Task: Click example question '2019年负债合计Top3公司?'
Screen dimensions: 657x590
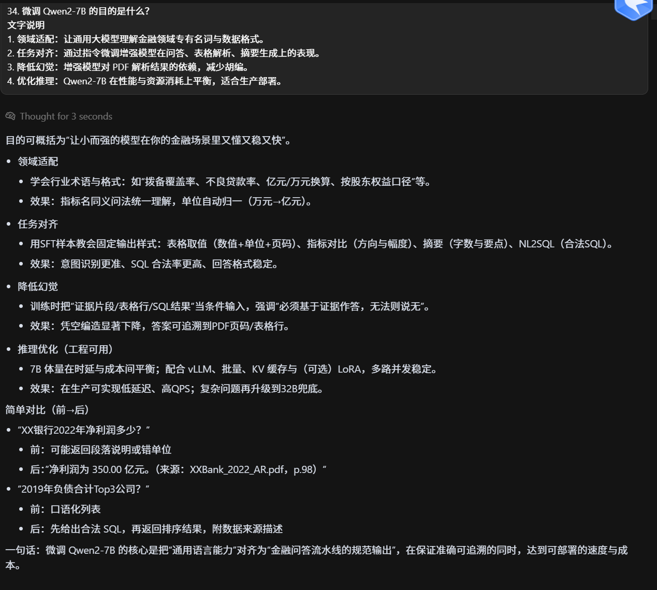Action: [83, 489]
